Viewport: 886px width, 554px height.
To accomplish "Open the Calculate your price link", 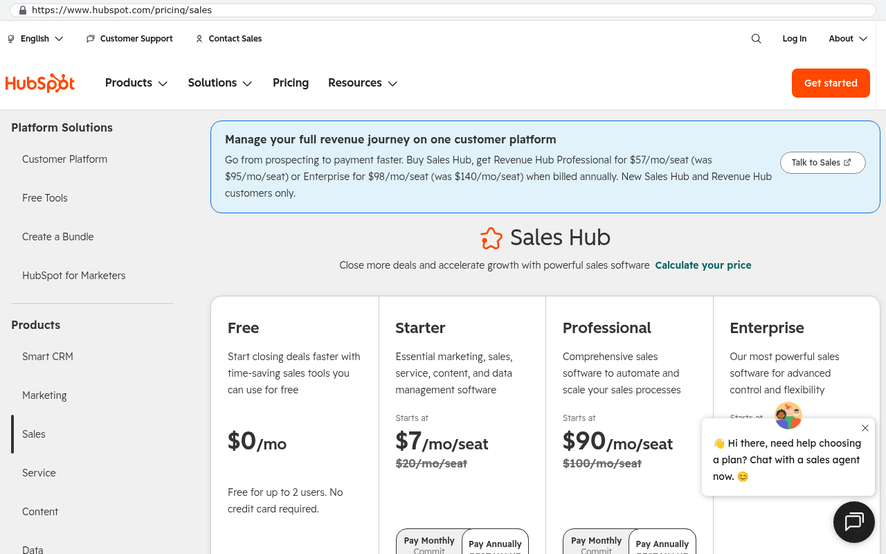I will pos(703,265).
